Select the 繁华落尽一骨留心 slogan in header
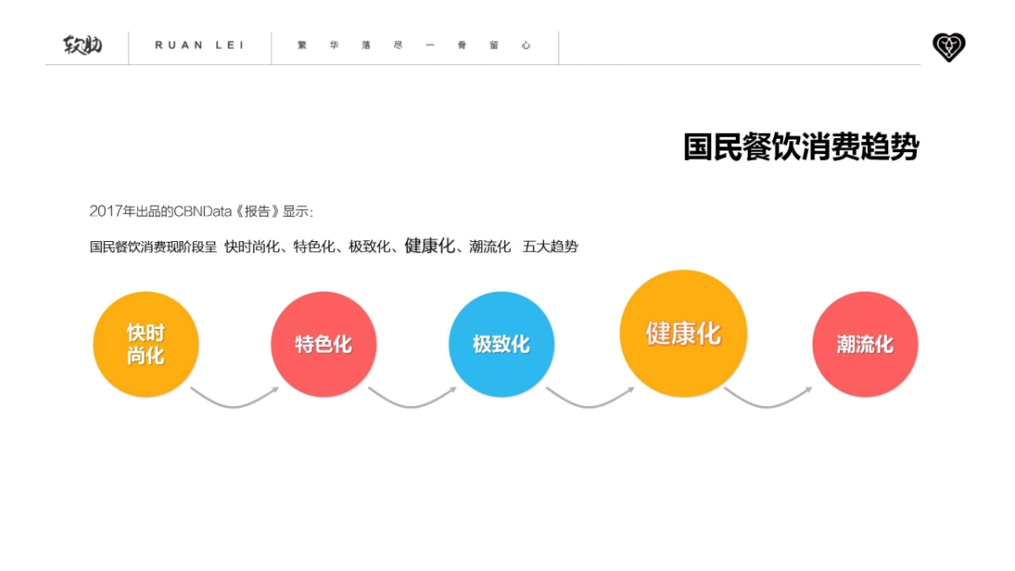 414,47
